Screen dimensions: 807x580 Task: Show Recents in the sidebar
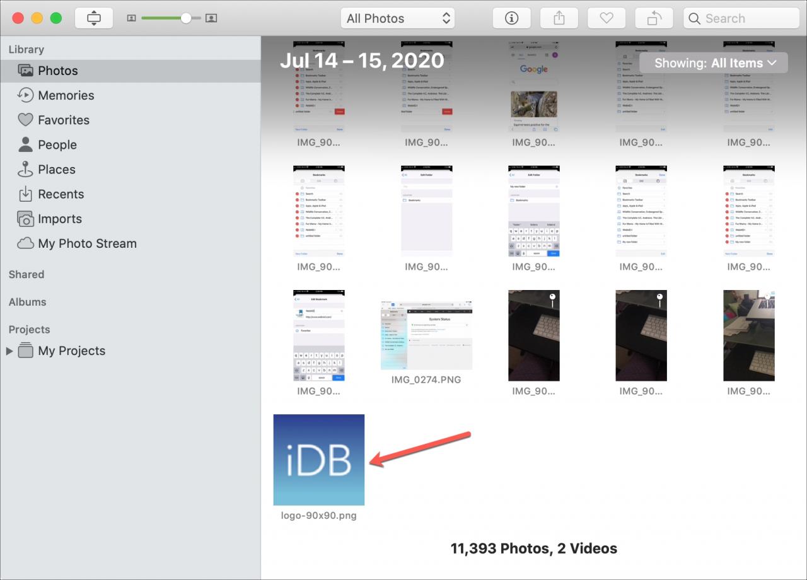(130, 194)
